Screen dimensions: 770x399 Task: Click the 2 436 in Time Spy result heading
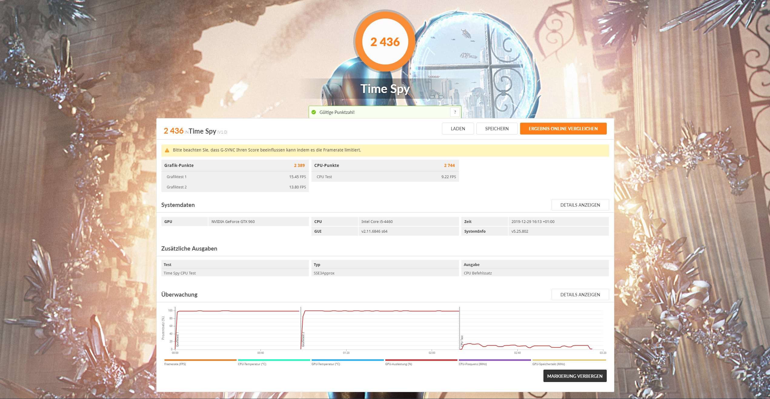(195, 131)
